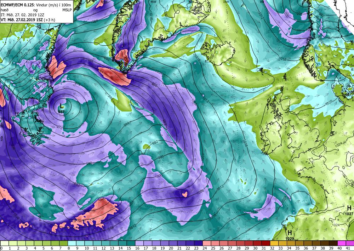This screenshot has height=251, width=354.
Task: Click the '976' isobar label north of the low
Action: [x=78, y=84]
